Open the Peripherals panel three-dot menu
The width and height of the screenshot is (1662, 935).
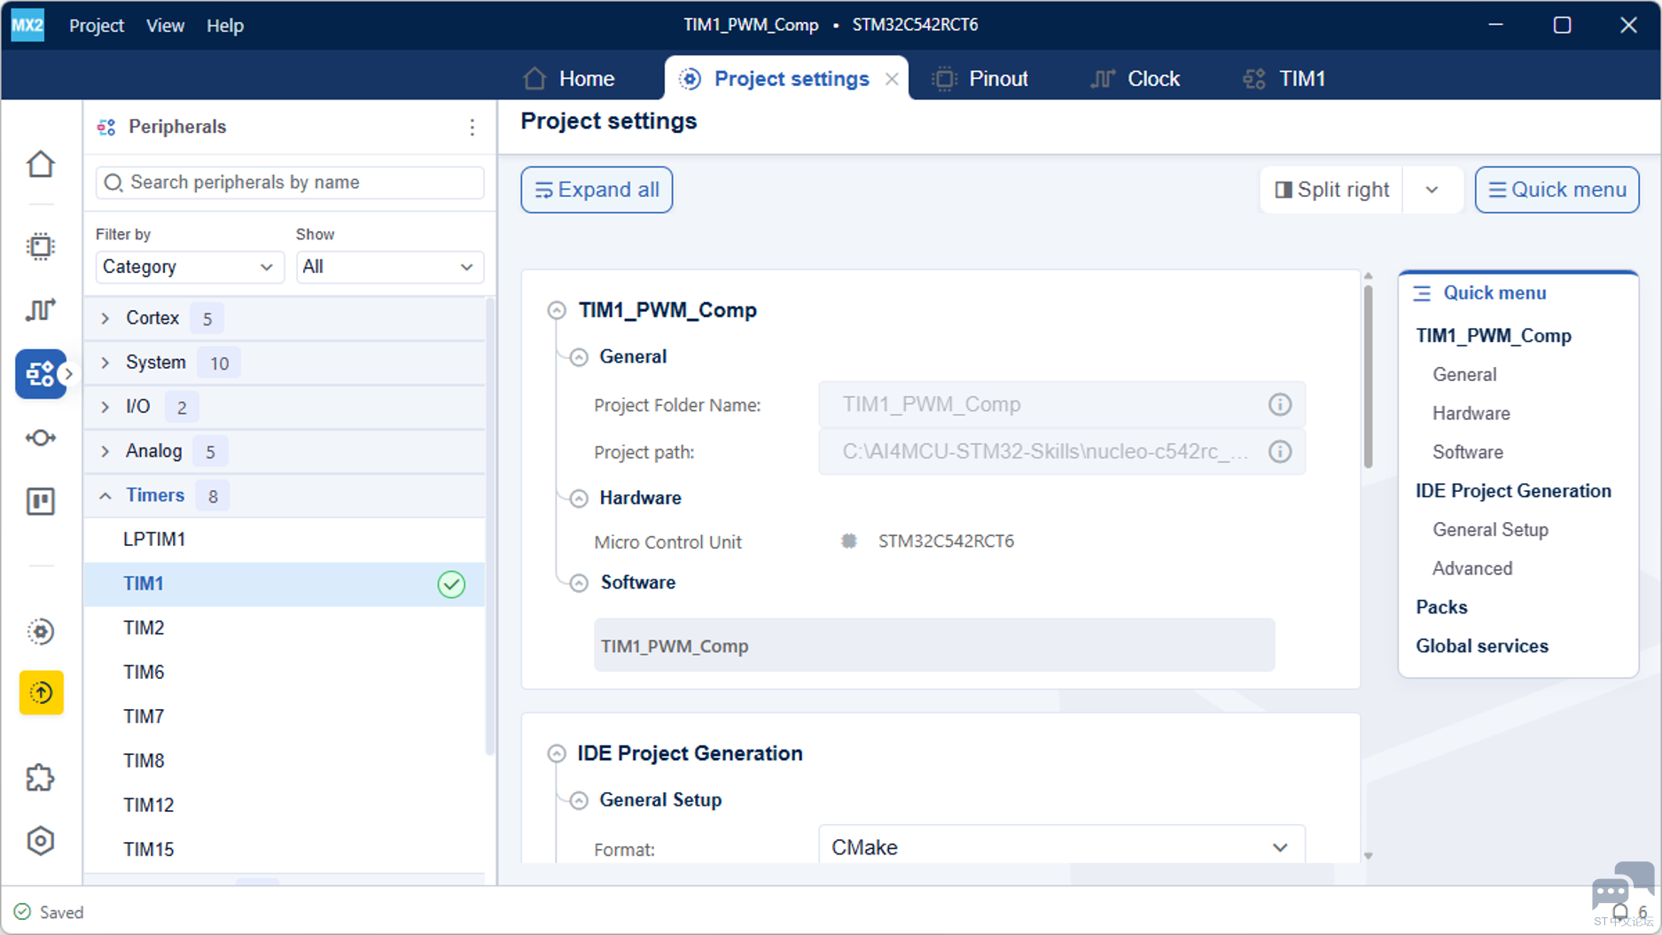tap(472, 128)
